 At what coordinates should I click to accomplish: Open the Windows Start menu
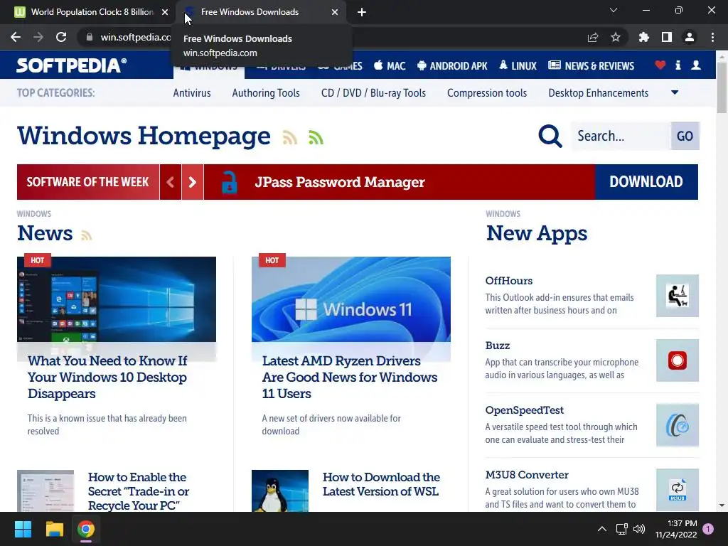(x=23, y=529)
